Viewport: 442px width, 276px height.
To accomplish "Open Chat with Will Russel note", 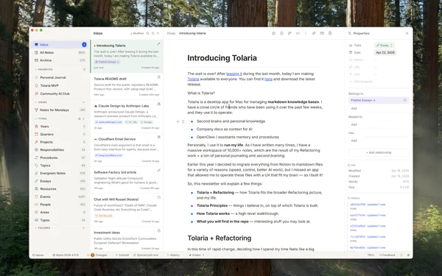I will [x=127, y=210].
